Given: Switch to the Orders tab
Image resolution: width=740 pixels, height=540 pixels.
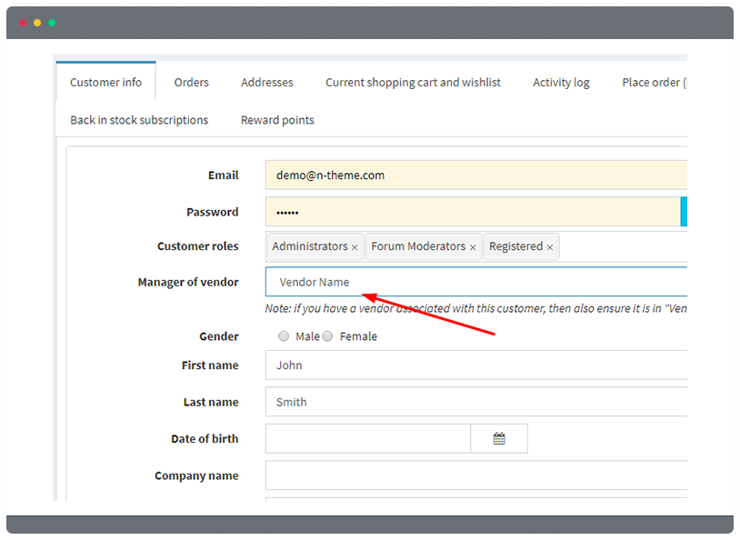Looking at the screenshot, I should click(191, 82).
